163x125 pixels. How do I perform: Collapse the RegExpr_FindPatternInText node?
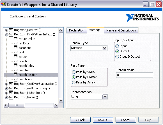[x=6, y=35]
